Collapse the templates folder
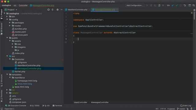The image size is (196, 110). pyautogui.click(x=7, y=75)
